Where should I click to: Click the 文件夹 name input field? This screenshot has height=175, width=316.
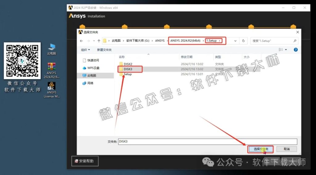208,142
